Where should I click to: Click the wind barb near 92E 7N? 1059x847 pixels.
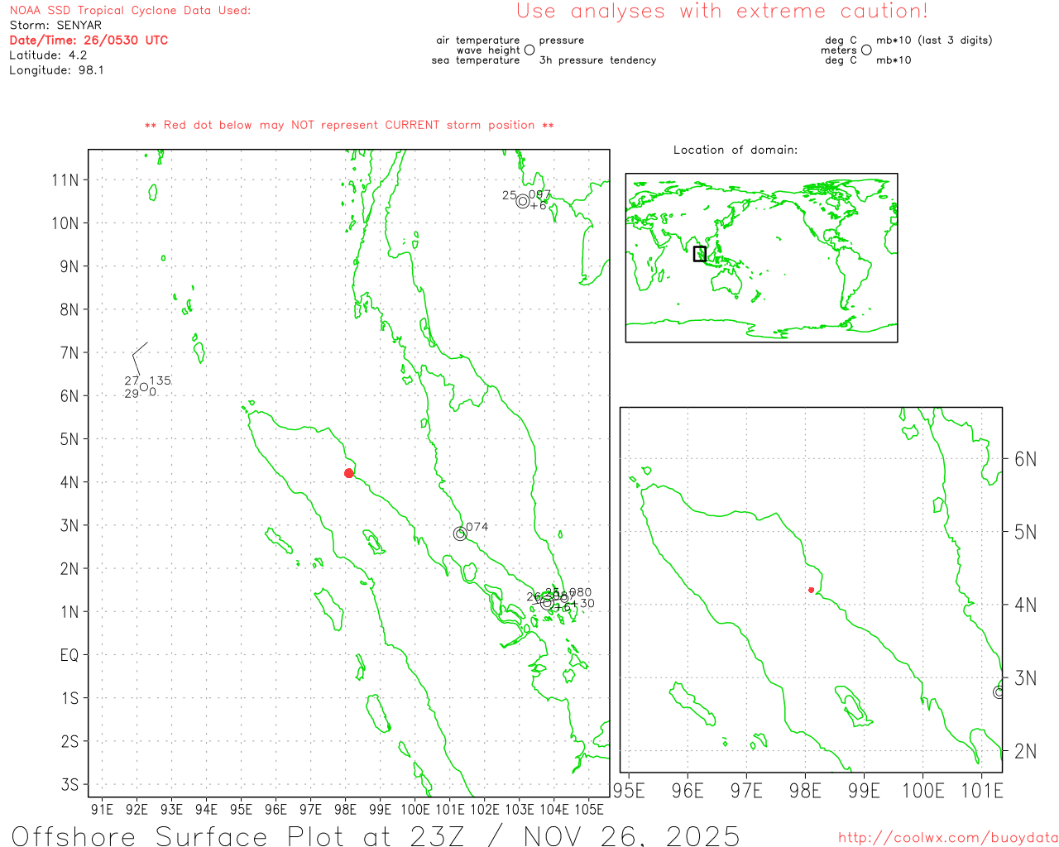tap(138, 352)
